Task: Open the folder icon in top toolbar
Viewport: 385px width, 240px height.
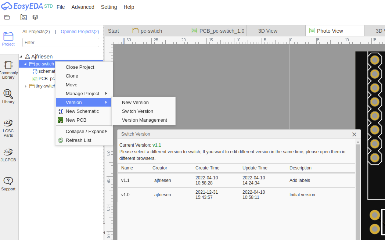Action: (7, 17)
